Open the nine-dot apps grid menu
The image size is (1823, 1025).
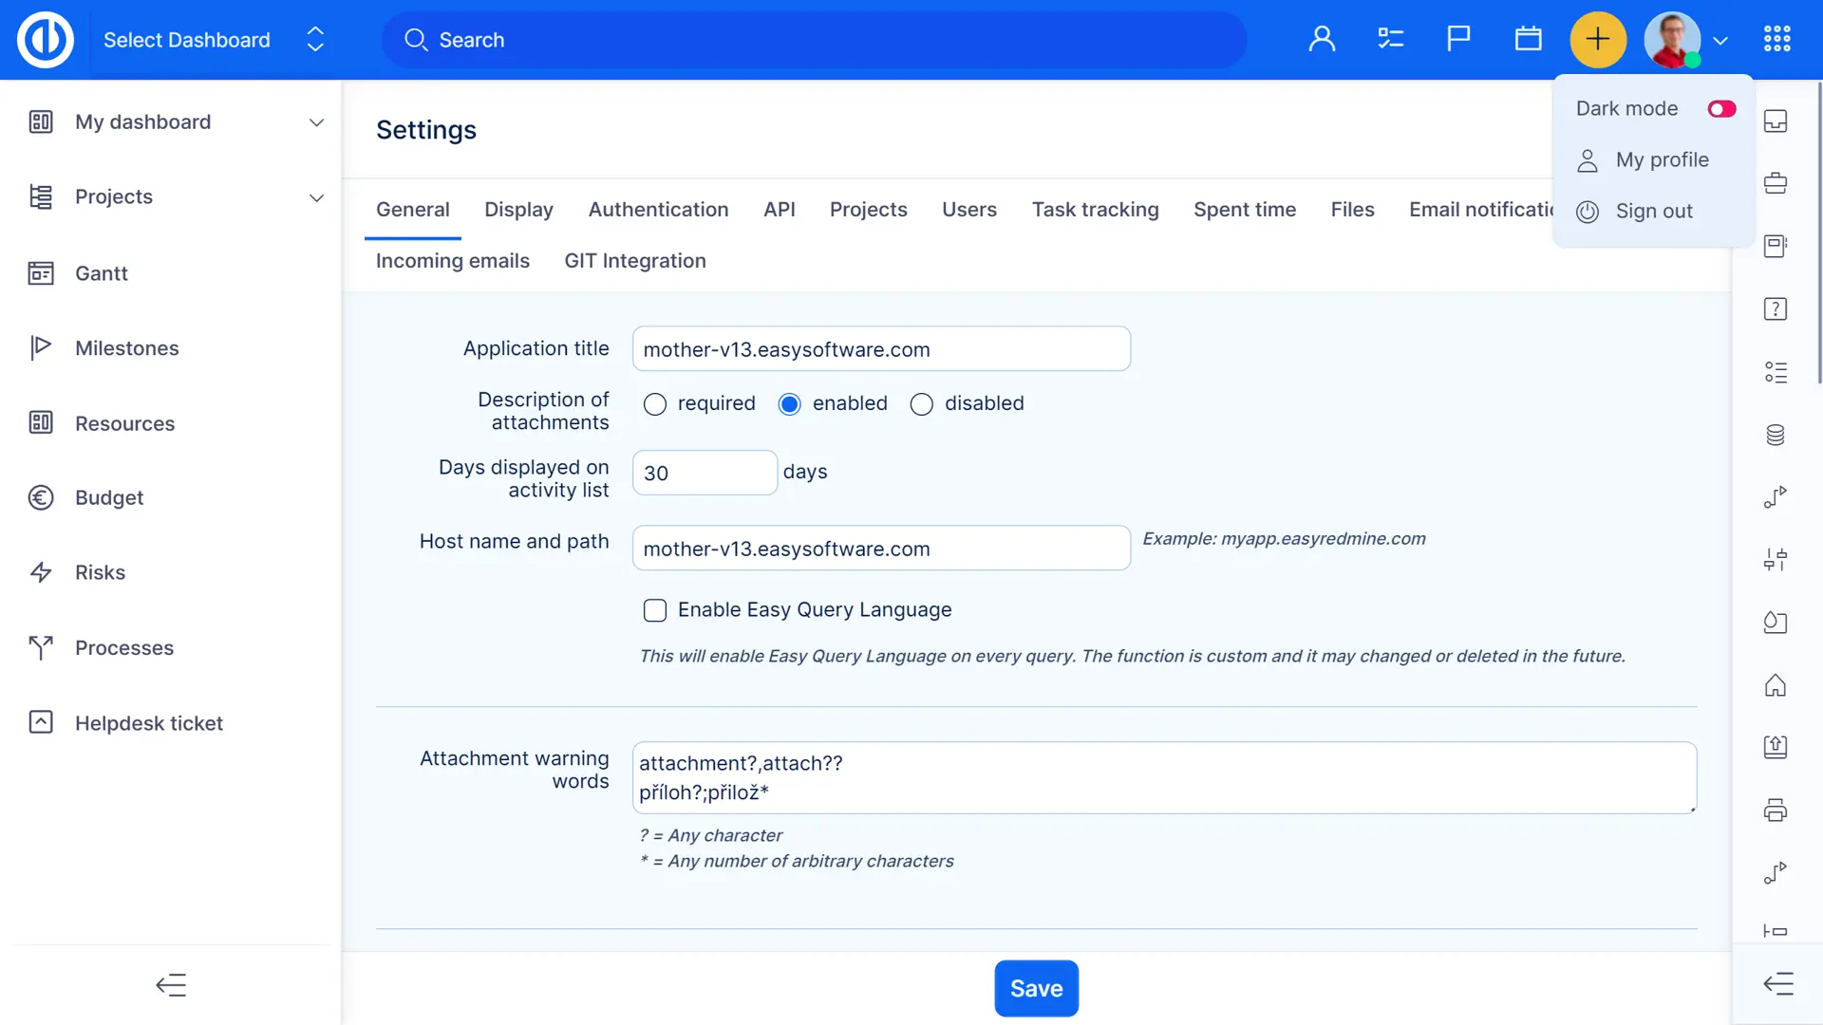tap(1776, 40)
